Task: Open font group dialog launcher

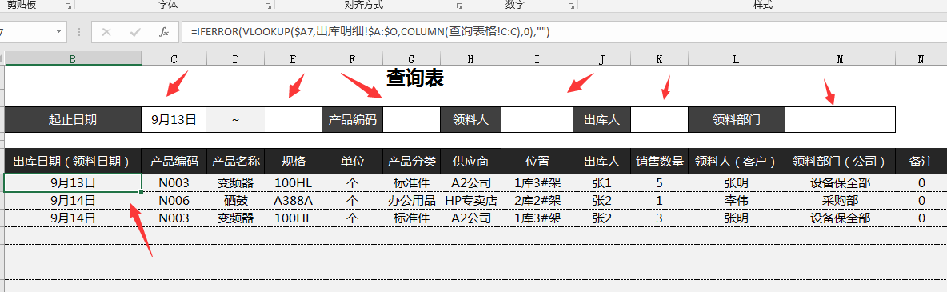Action: (x=268, y=6)
